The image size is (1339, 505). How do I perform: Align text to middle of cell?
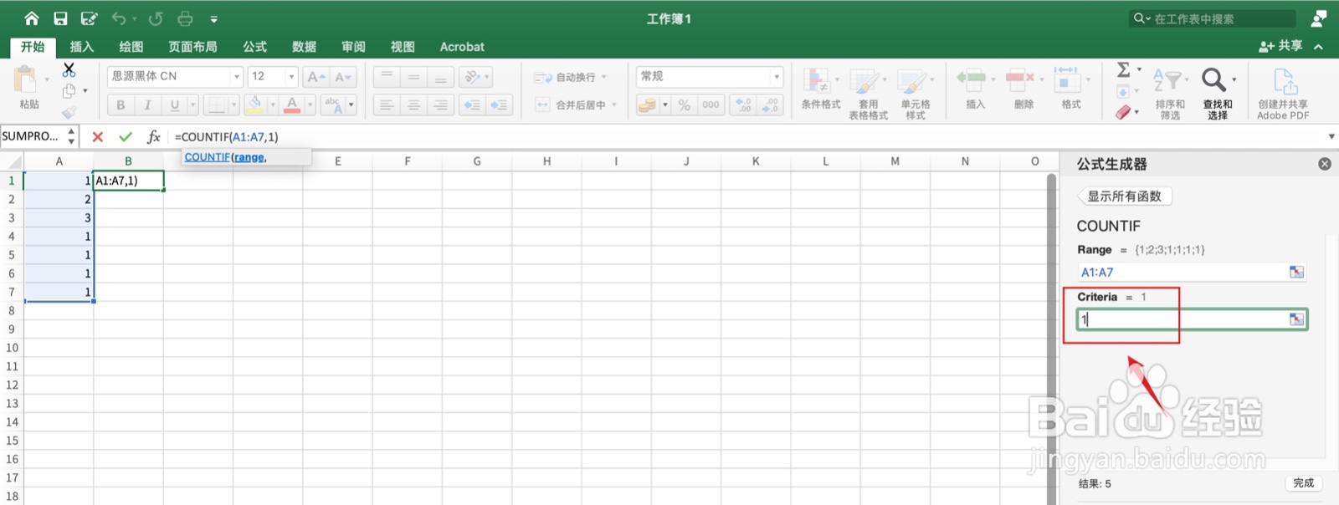413,77
